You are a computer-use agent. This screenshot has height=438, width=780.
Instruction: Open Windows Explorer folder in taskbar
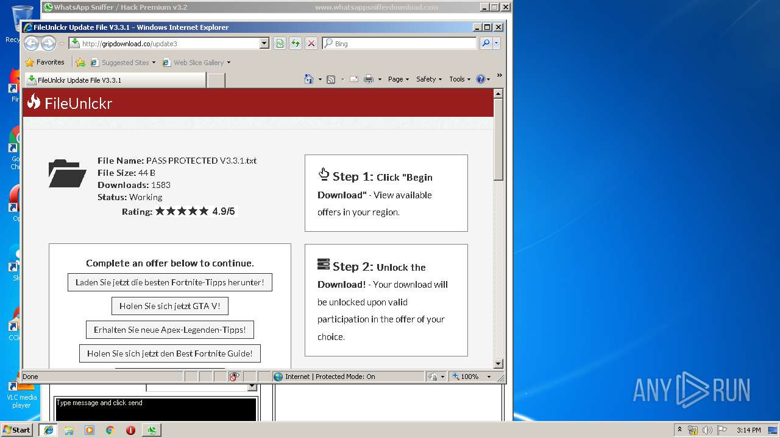click(x=69, y=430)
